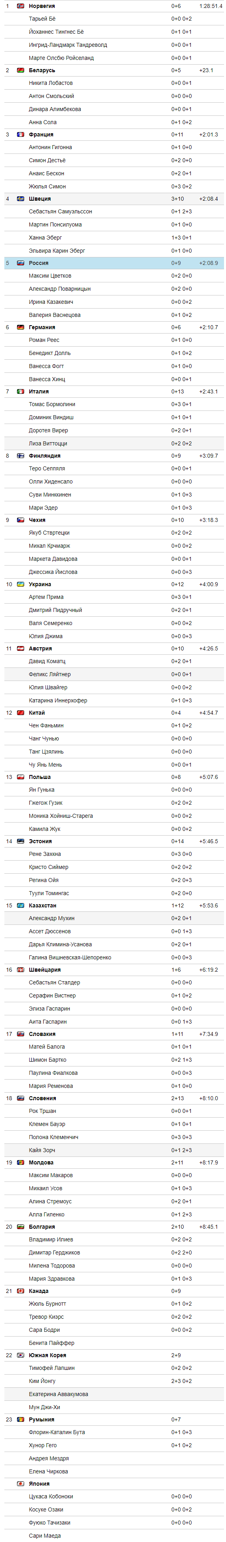Select the Лиза Виттоцци row
Screen dimensions: 226x1542
(x=114, y=443)
